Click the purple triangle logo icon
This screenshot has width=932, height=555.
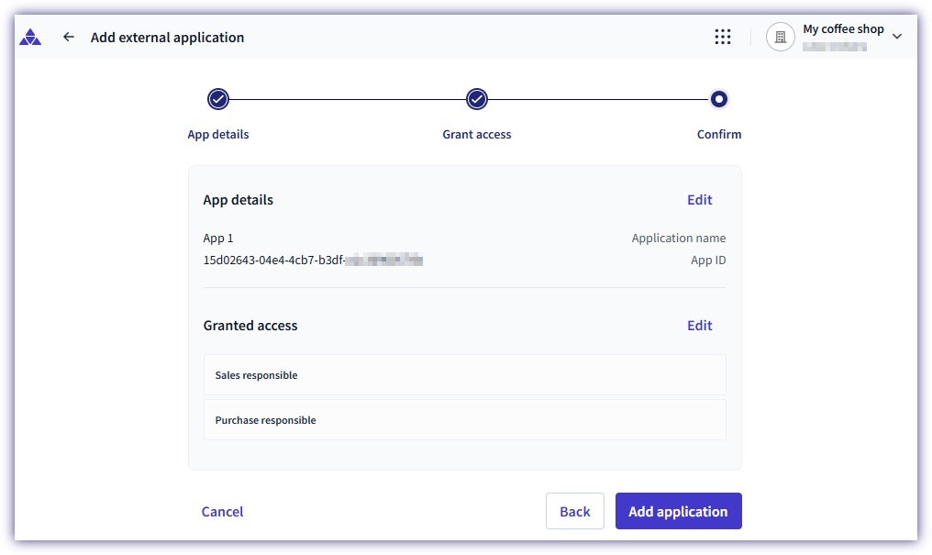tap(30, 38)
